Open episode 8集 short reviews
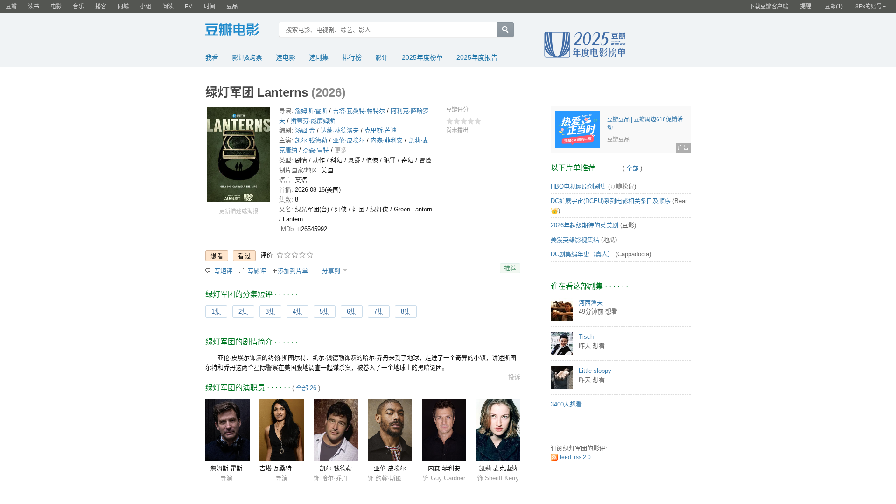The width and height of the screenshot is (896, 504). pos(406,312)
